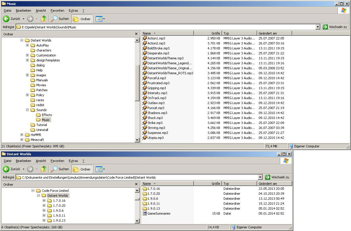Click the forward arrow in Music window
The height and width of the screenshot is (231, 351).
click(x=30, y=19)
